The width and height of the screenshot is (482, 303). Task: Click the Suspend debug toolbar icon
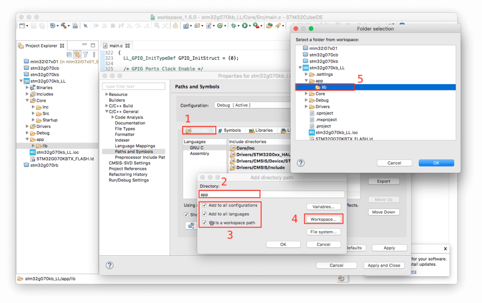104,26
